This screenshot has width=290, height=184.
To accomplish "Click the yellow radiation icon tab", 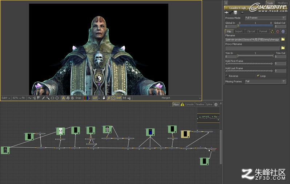I will click(272, 32).
